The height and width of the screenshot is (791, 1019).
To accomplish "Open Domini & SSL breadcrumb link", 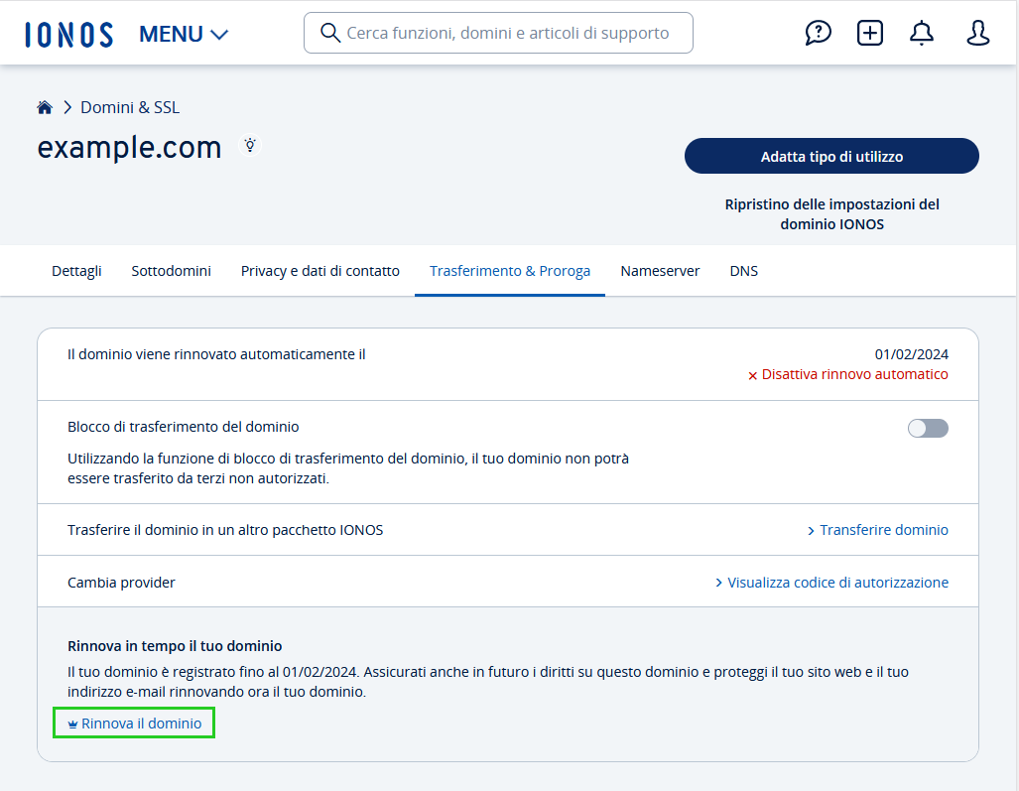I will (130, 107).
